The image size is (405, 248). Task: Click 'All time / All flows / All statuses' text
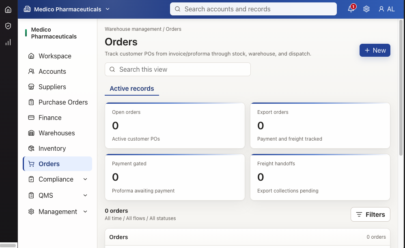click(140, 218)
